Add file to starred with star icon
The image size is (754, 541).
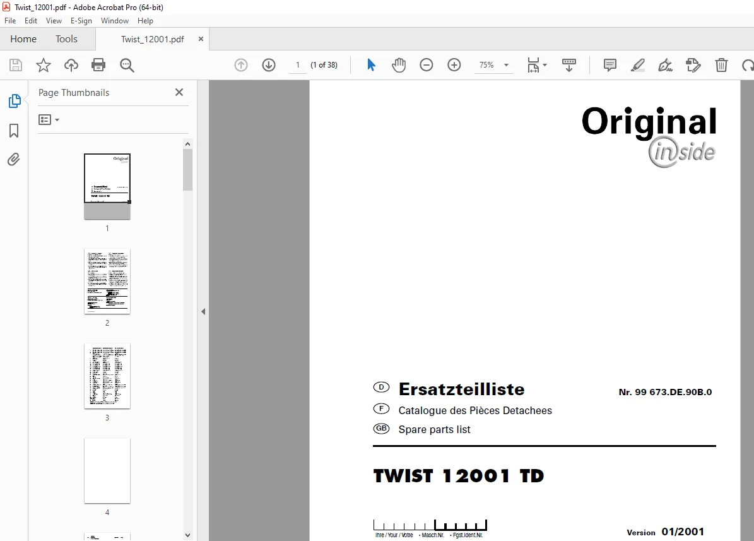(x=44, y=65)
